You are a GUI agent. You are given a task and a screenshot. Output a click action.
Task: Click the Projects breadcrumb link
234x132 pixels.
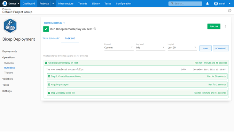(6, 9)
